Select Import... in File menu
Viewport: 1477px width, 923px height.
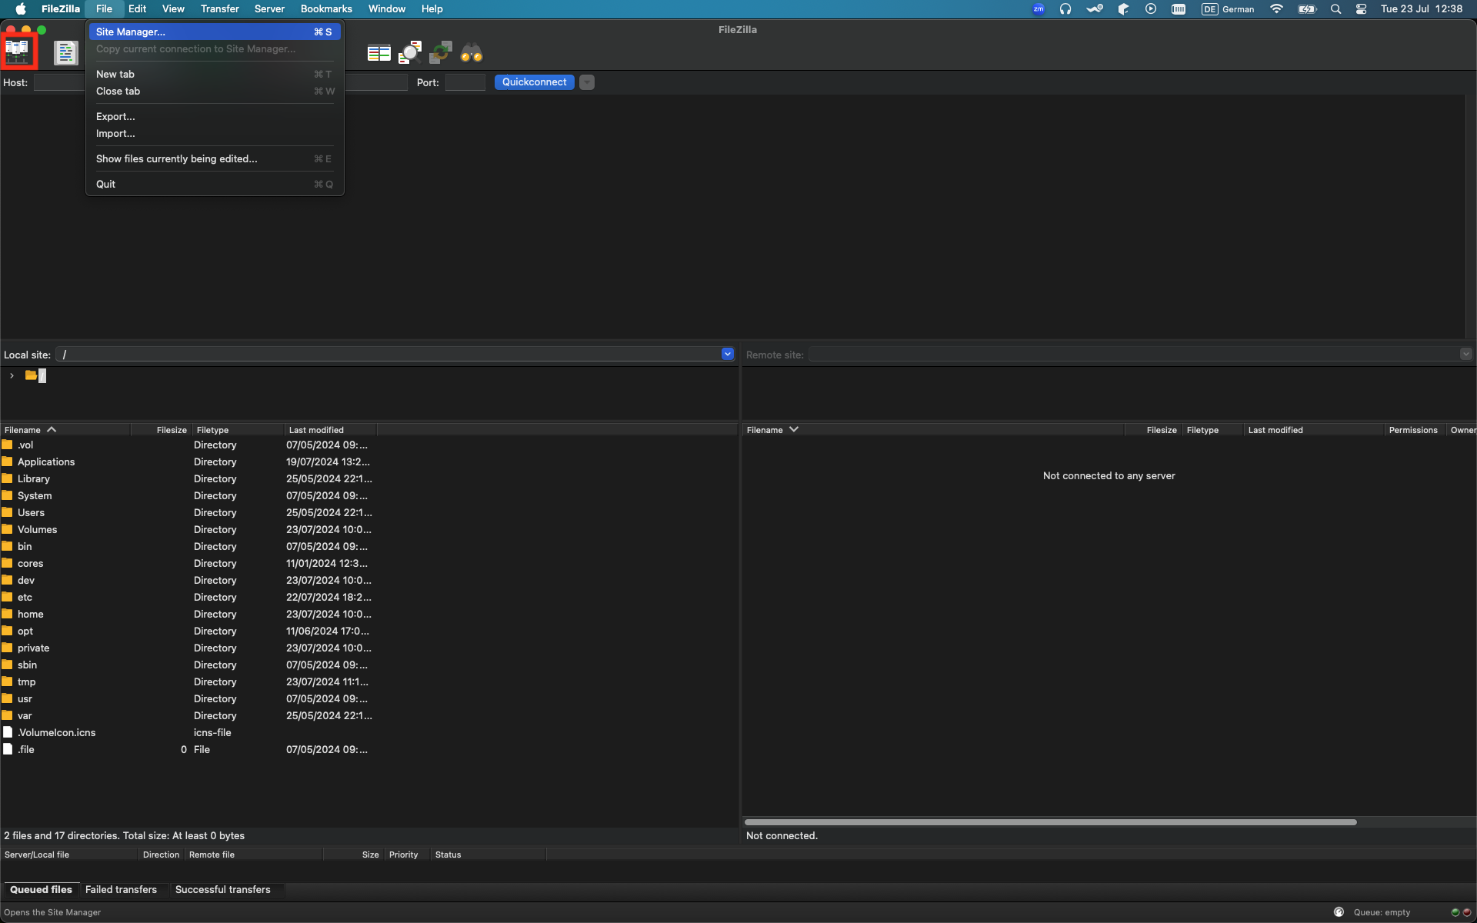click(x=215, y=133)
